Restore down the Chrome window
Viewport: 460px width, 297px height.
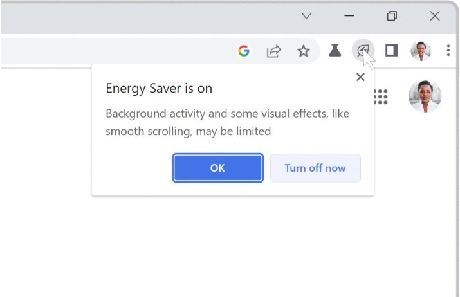392,16
